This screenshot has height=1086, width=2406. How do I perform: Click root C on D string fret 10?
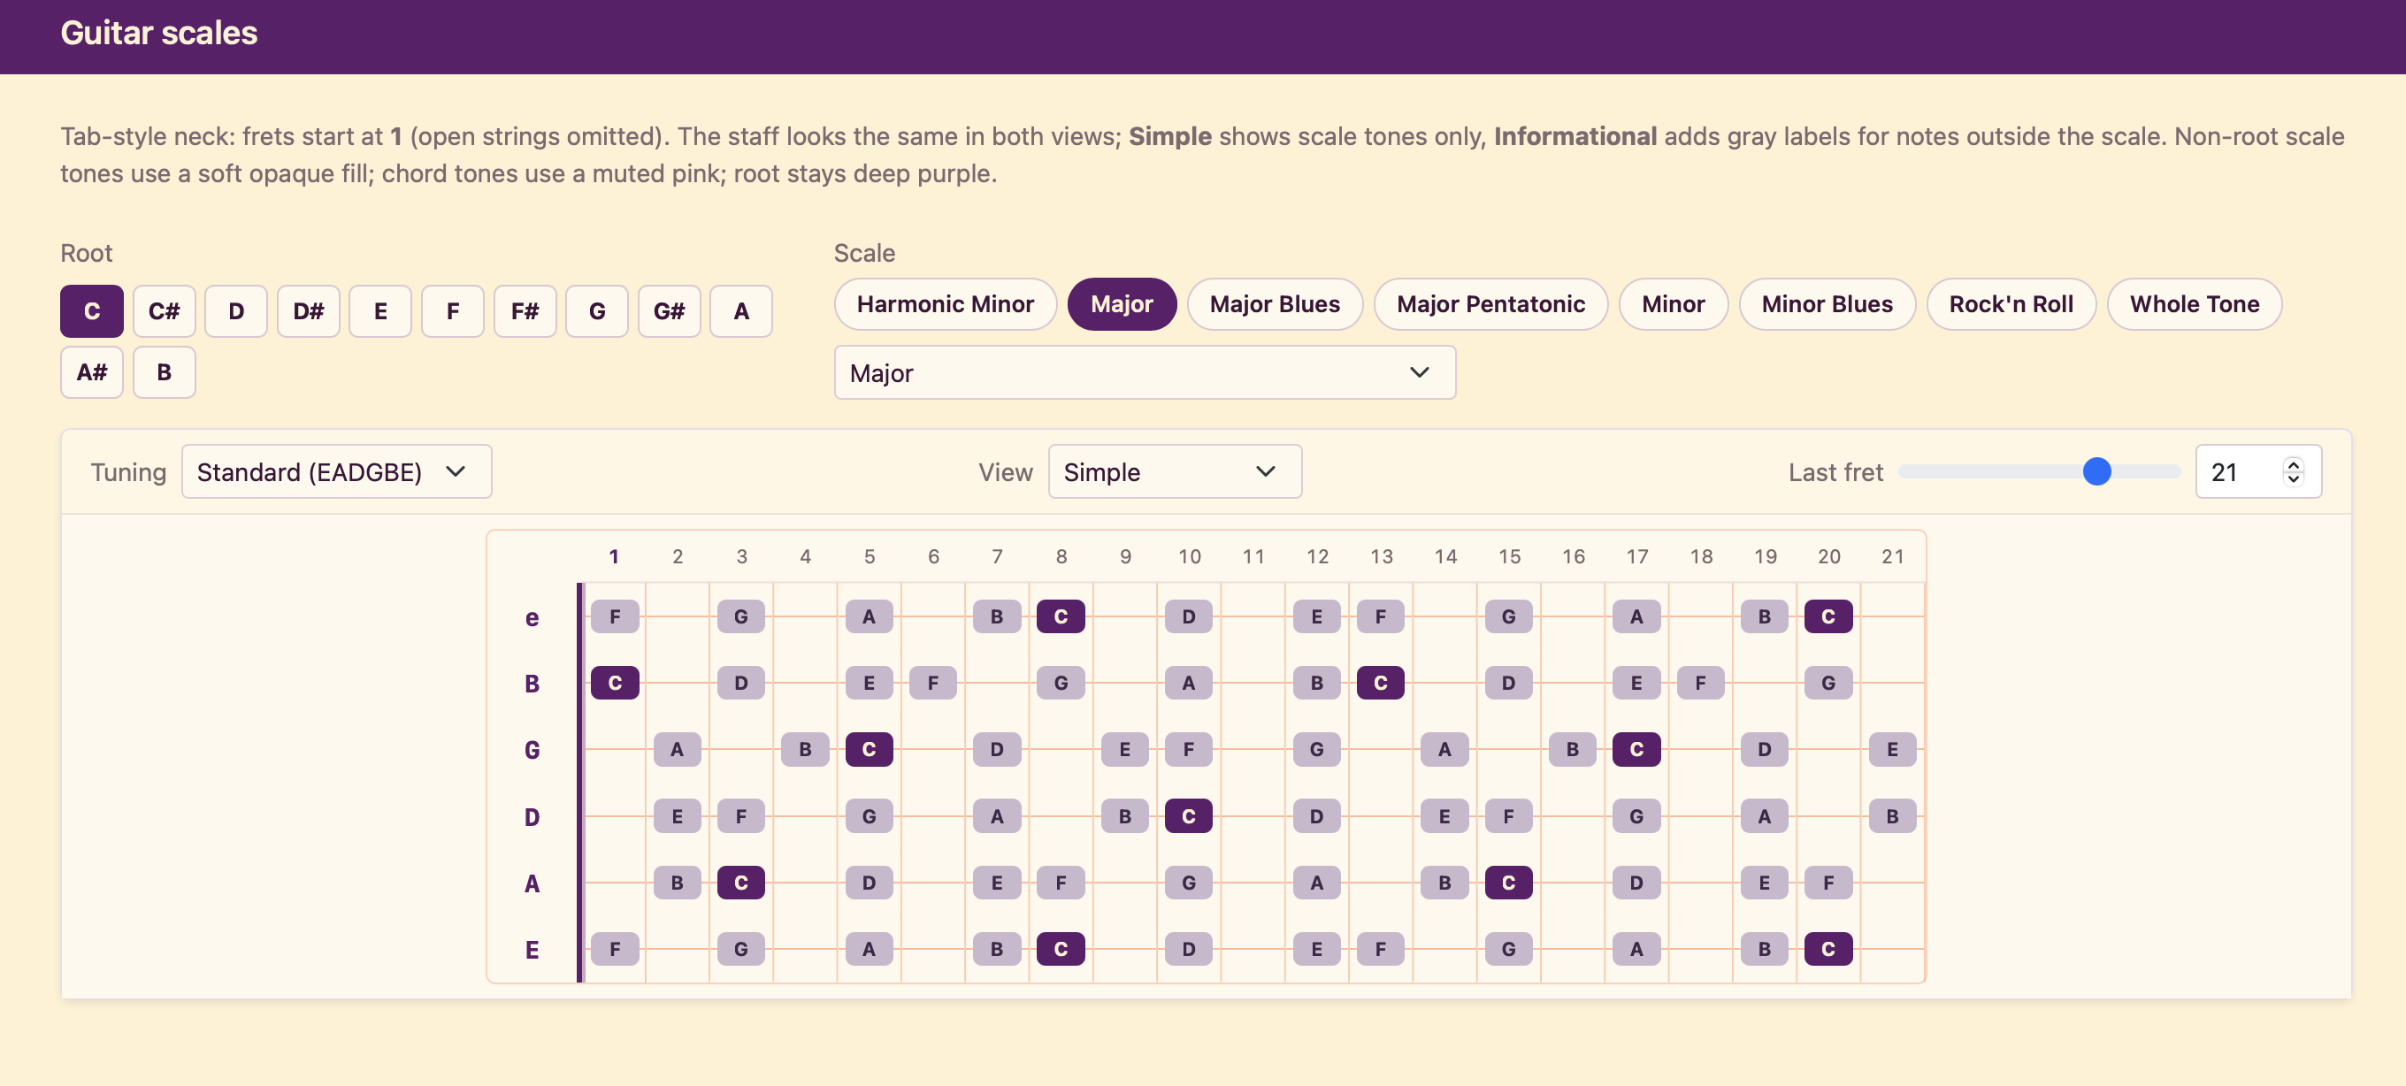tap(1189, 816)
